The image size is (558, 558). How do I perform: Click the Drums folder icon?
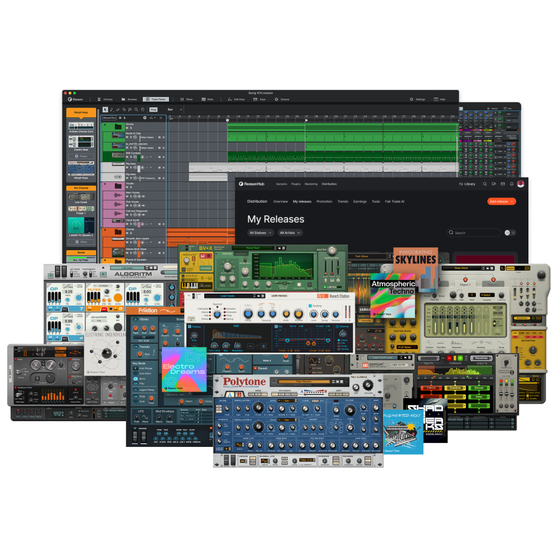[x=118, y=126]
